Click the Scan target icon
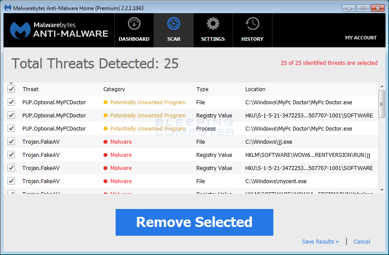This screenshot has width=389, height=255. pyautogui.click(x=173, y=24)
